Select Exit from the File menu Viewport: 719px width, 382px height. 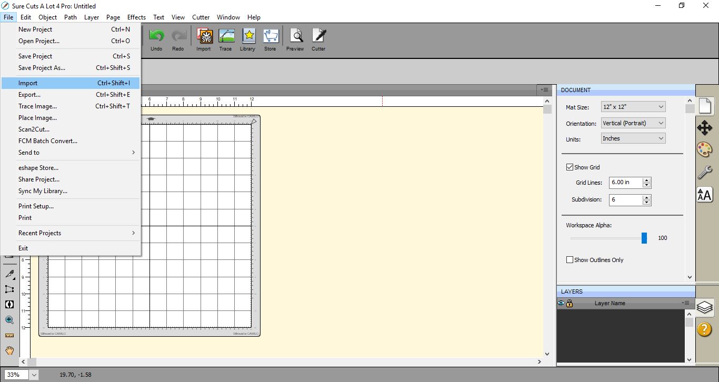pyautogui.click(x=71, y=248)
